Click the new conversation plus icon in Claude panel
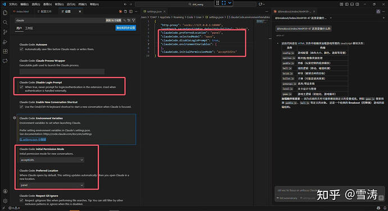388x211 pixels. coord(384,18)
